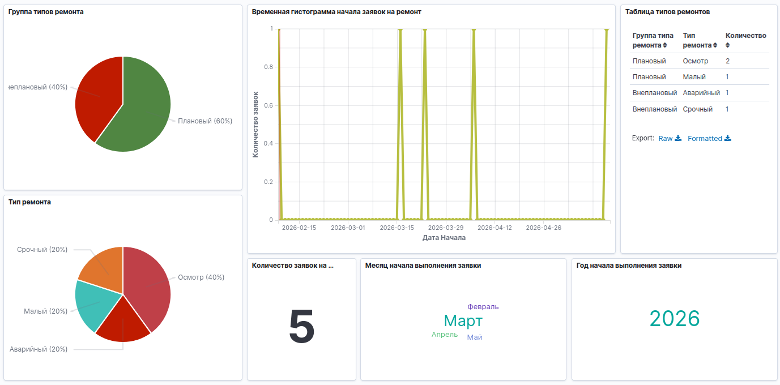Click the Количество value 1 for Аварийный row

click(727, 93)
